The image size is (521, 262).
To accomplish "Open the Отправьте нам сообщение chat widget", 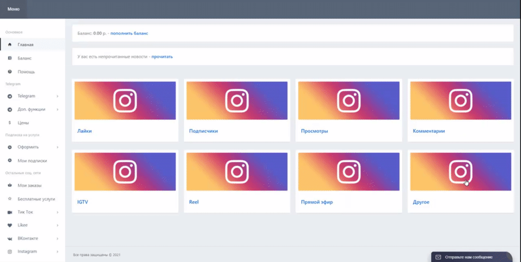I will [x=472, y=257].
